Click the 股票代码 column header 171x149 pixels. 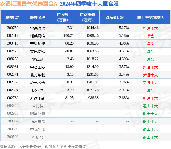point(13,17)
